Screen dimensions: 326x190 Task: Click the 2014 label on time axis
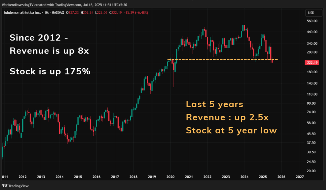click(x=60, y=177)
